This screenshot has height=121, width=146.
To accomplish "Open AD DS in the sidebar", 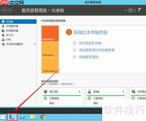I will [x=10, y=35].
